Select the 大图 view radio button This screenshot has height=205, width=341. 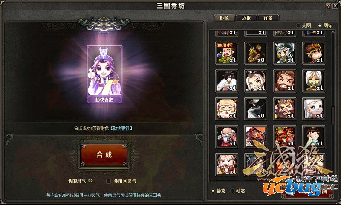coord(298,26)
